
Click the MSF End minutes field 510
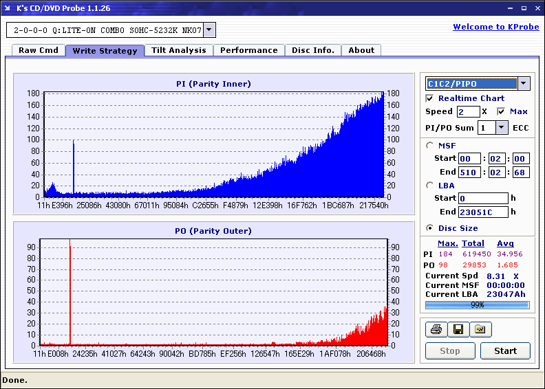(469, 172)
